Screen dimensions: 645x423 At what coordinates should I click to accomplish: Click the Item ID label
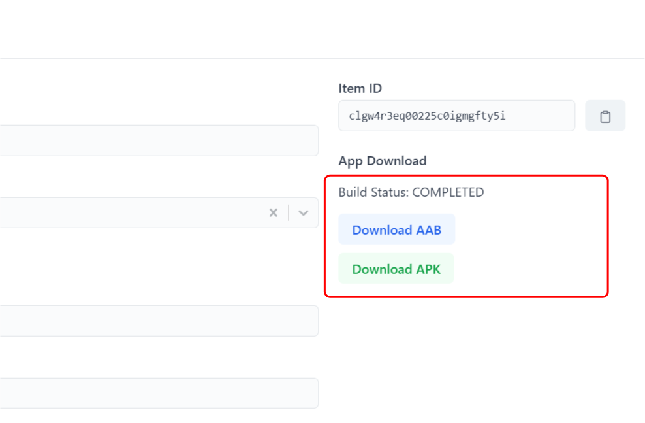tap(360, 88)
